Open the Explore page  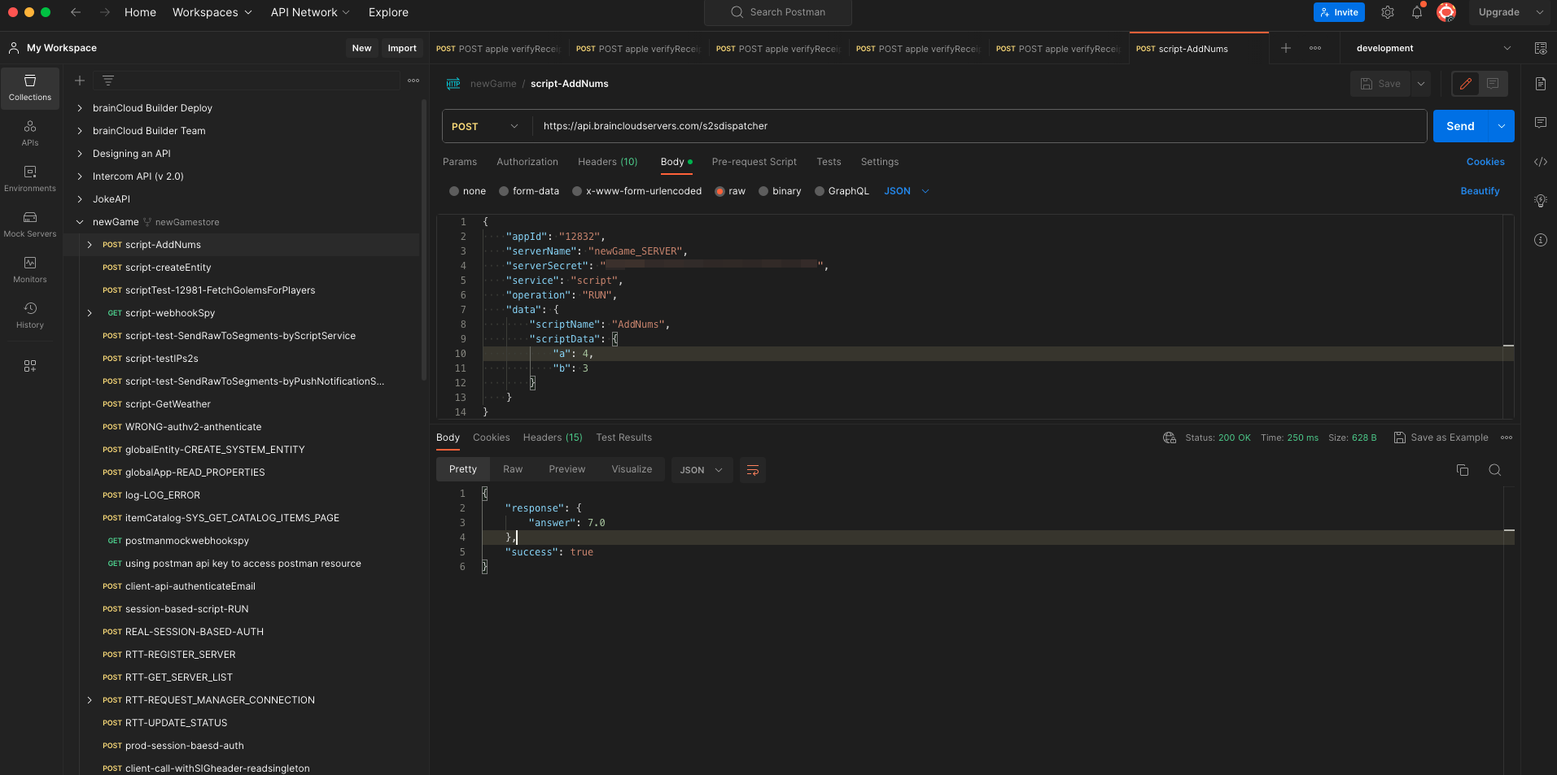[x=388, y=12]
